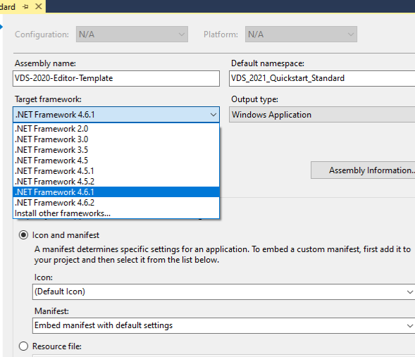
Task: Select .NET Framework 2.0 from list
Action: click(x=116, y=129)
